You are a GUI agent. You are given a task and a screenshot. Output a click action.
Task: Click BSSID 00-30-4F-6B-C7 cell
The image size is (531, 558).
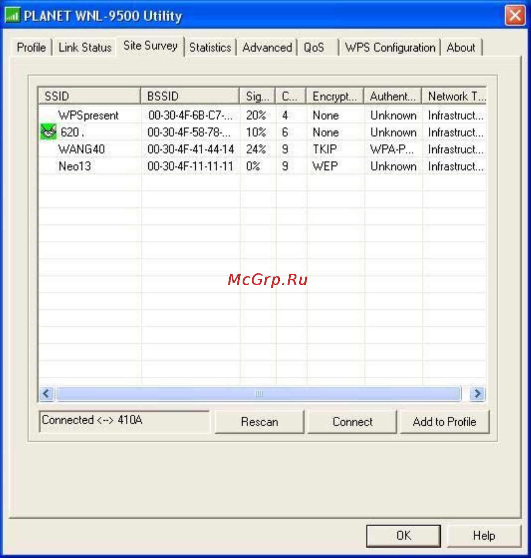[x=190, y=115]
